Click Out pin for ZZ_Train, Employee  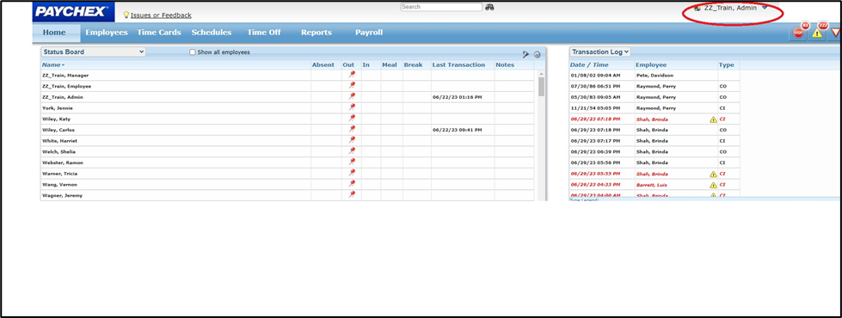click(352, 86)
